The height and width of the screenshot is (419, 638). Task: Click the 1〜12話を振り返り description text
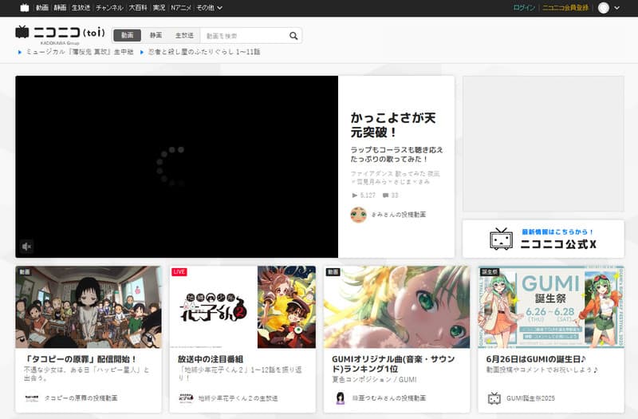click(x=240, y=374)
